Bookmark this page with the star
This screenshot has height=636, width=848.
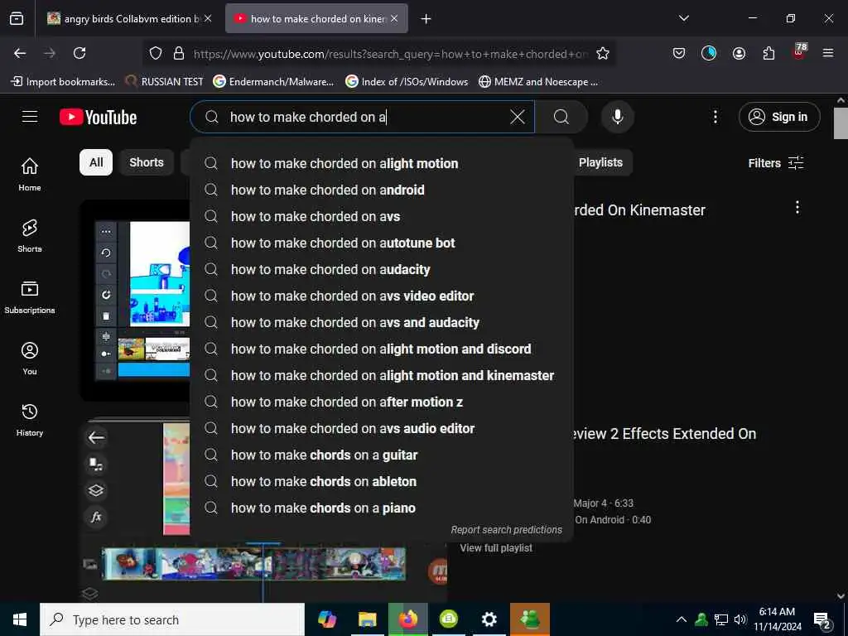click(603, 53)
